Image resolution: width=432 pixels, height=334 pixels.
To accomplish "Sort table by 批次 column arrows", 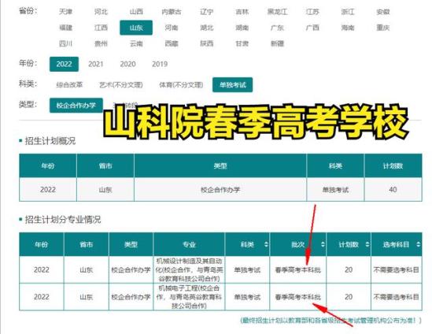I will (x=323, y=244).
